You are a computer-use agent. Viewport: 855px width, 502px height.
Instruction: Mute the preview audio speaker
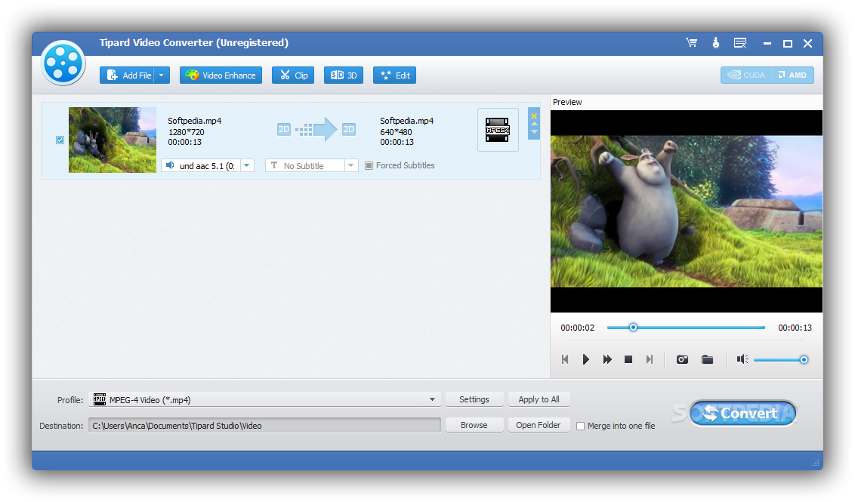tap(742, 359)
